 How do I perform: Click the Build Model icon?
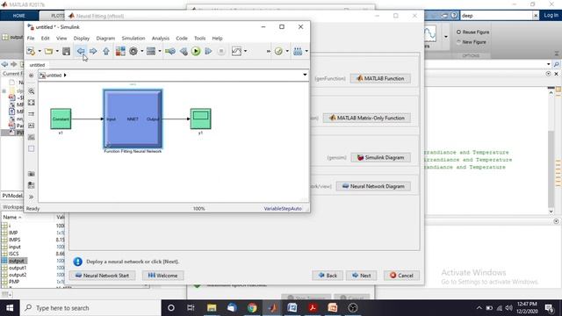coord(298,51)
